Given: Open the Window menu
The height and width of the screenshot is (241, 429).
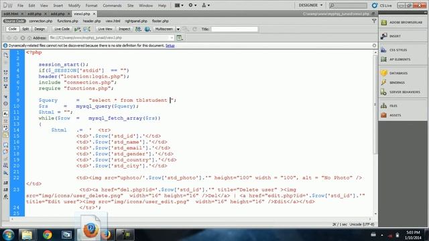Looking at the screenshot, I should pyautogui.click(x=146, y=5).
